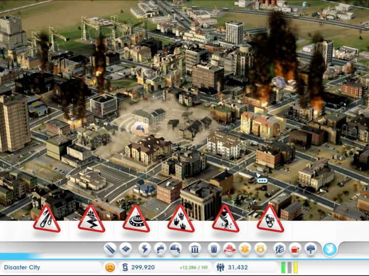The width and height of the screenshot is (369, 276).
Task: Click the treasury amount 299,920
Action: click(x=143, y=267)
